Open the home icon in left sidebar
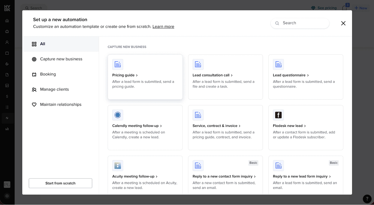This screenshot has width=374, height=205. coord(7,21)
